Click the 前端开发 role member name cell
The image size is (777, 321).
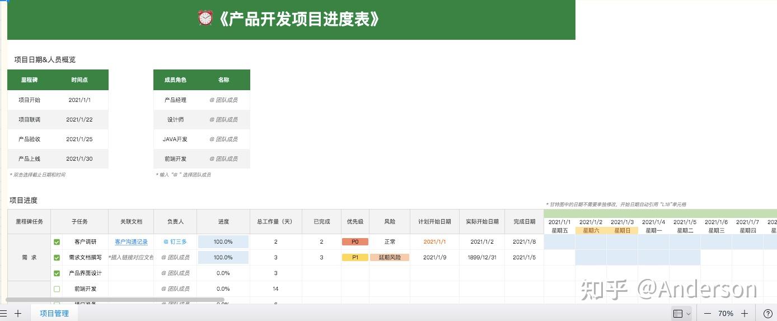223,159
